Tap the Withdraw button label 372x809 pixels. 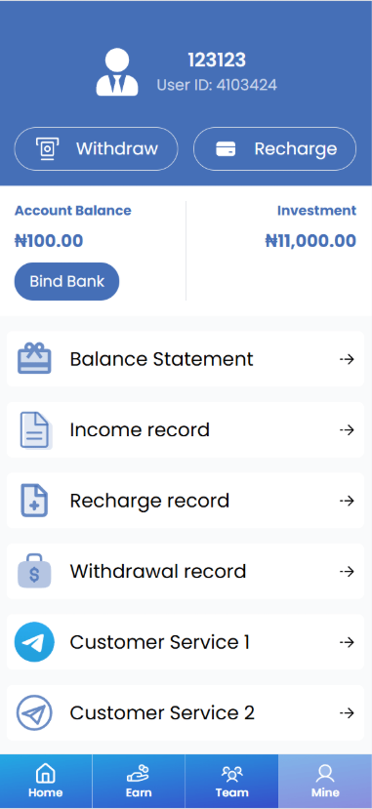117,148
